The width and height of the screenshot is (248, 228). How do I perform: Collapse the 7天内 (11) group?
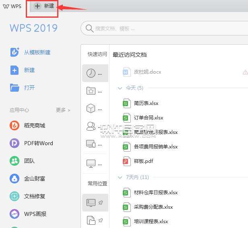tap(120, 177)
